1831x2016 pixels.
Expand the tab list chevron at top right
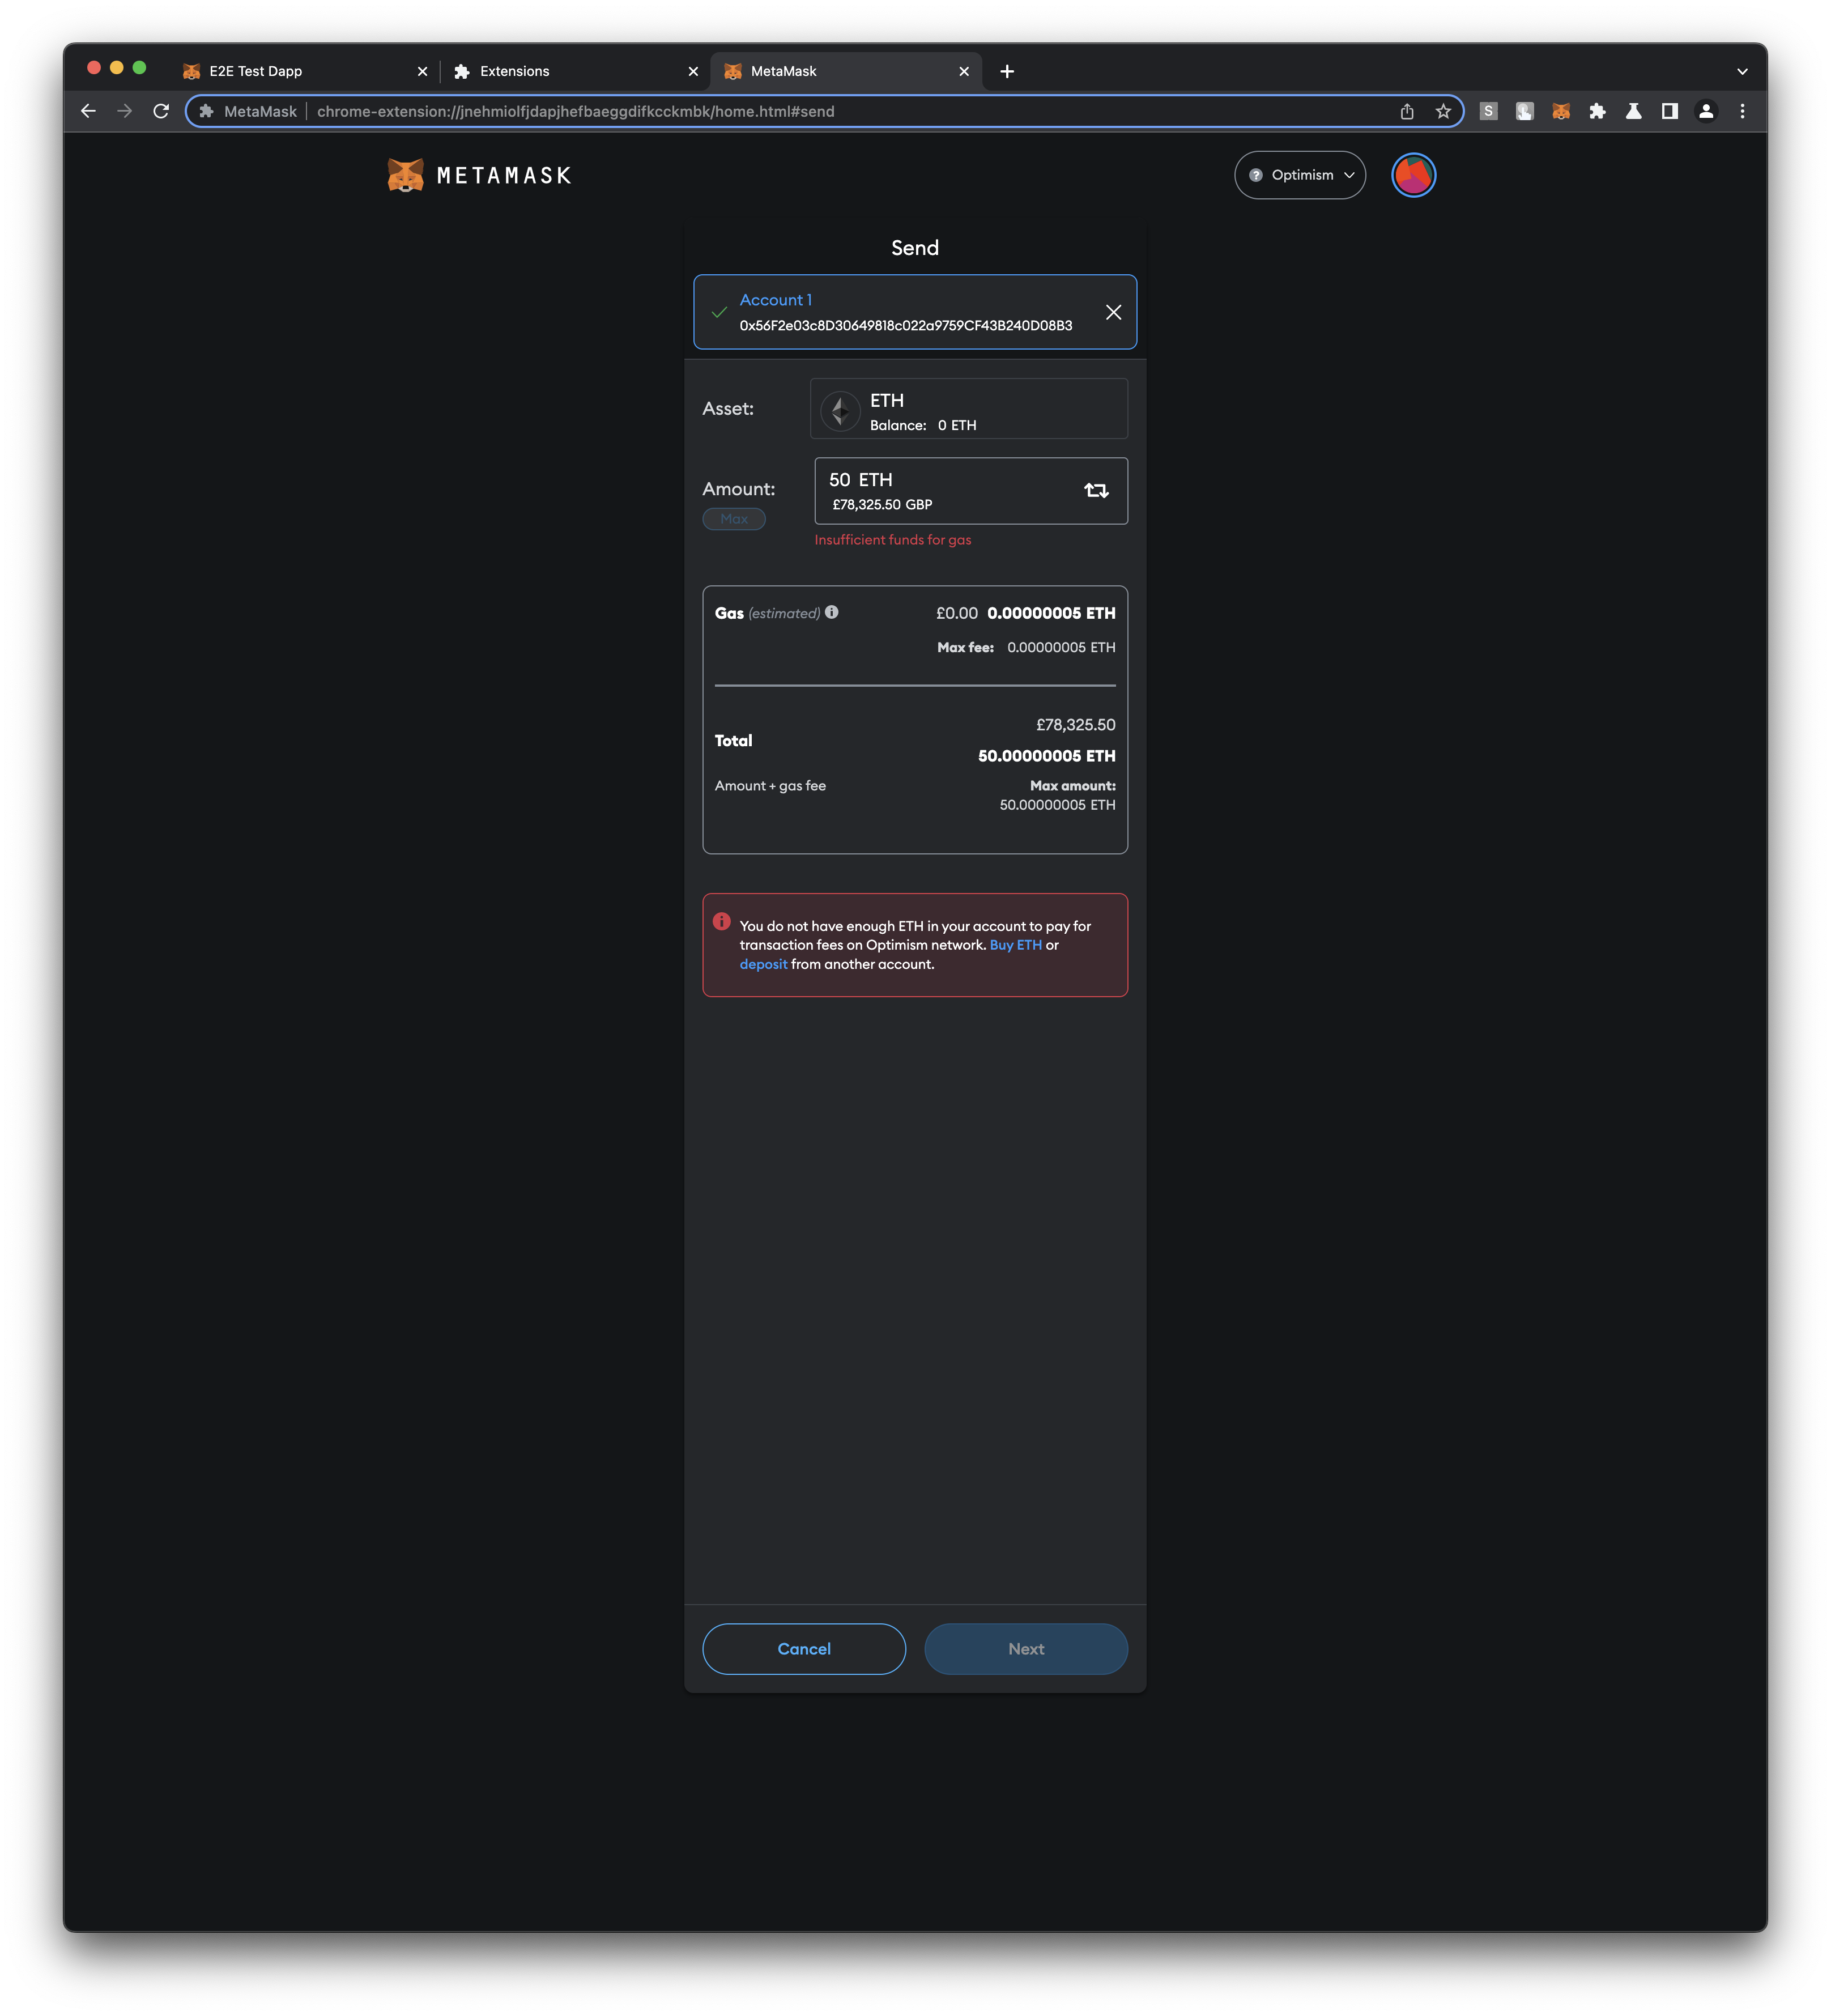point(1742,70)
